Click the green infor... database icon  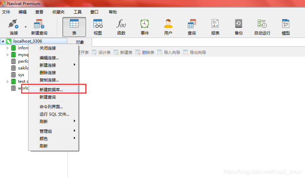13,48
